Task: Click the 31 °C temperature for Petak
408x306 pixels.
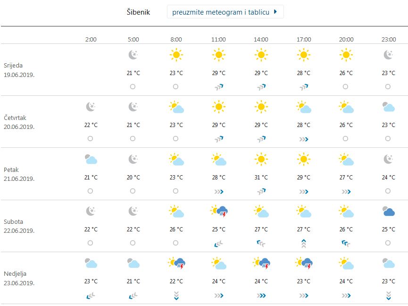Action: pos(260,178)
